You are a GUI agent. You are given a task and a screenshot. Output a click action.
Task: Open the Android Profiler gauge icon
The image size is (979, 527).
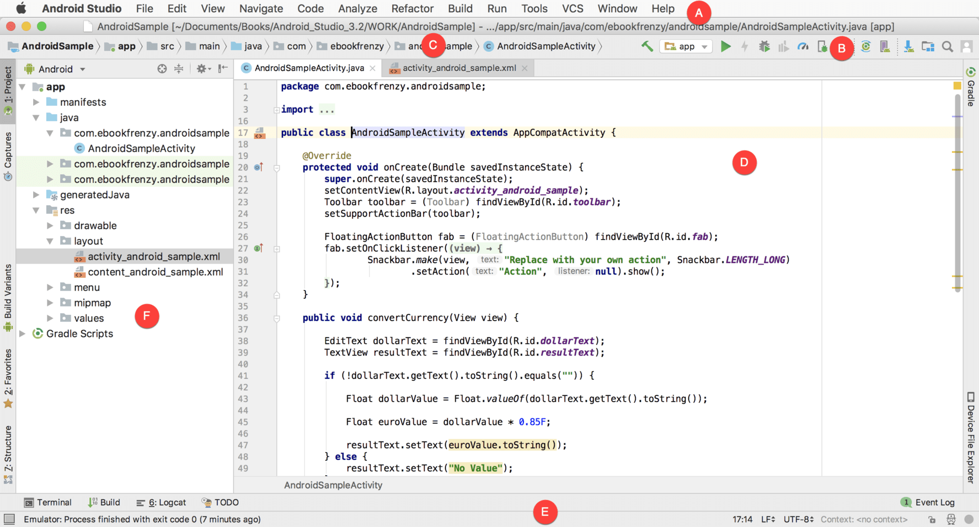click(803, 47)
